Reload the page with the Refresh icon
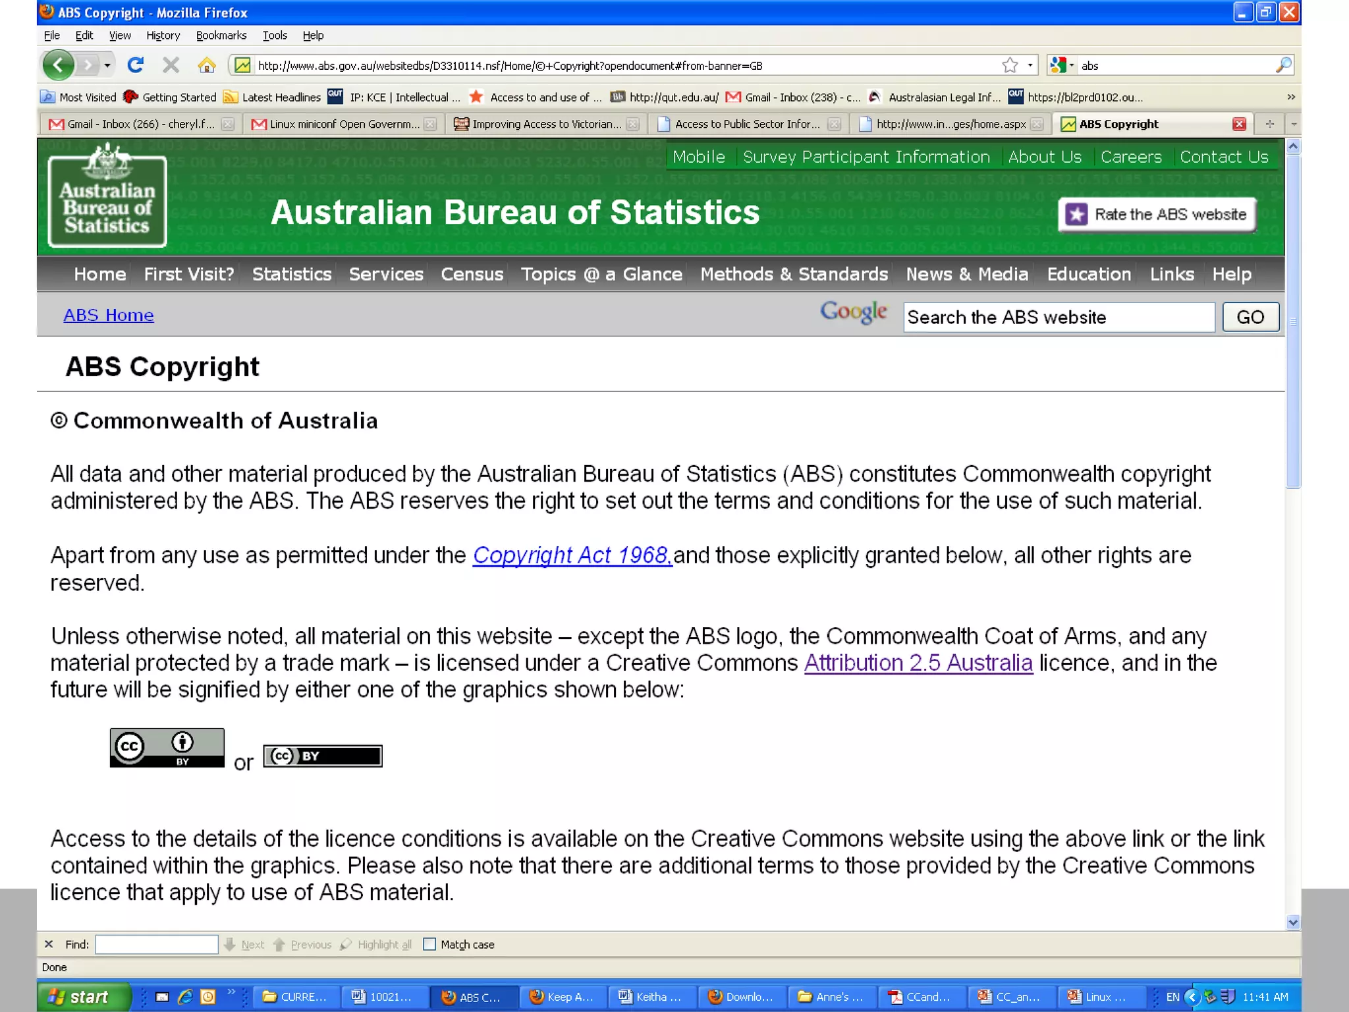1349x1012 pixels. tap(136, 65)
